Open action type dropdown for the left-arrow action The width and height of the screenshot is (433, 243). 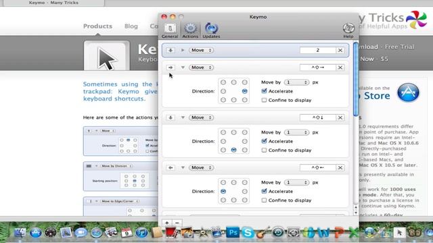tap(202, 167)
